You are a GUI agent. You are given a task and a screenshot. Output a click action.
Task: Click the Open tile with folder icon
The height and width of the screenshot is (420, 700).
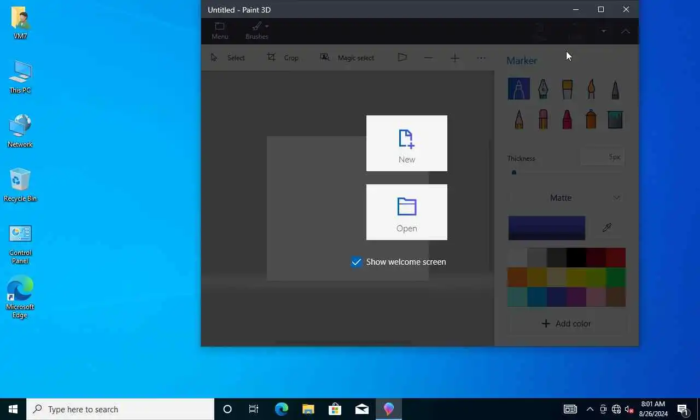pyautogui.click(x=407, y=212)
